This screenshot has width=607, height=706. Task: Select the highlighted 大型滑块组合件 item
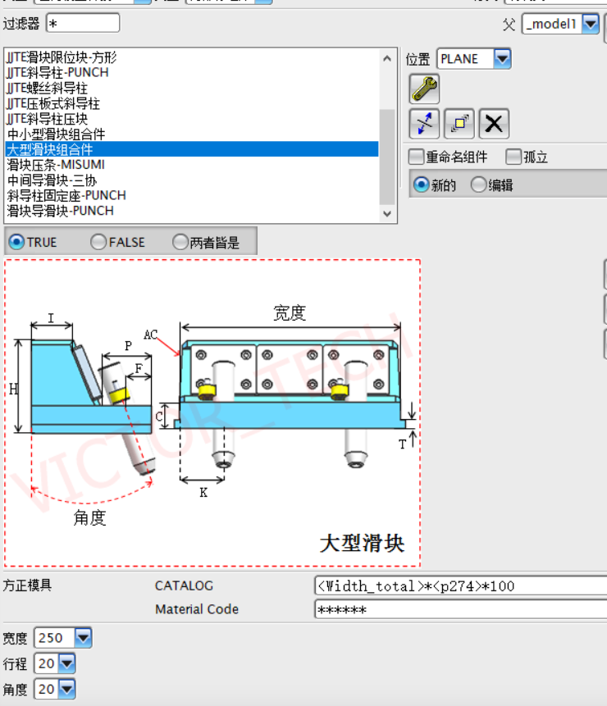[192, 149]
